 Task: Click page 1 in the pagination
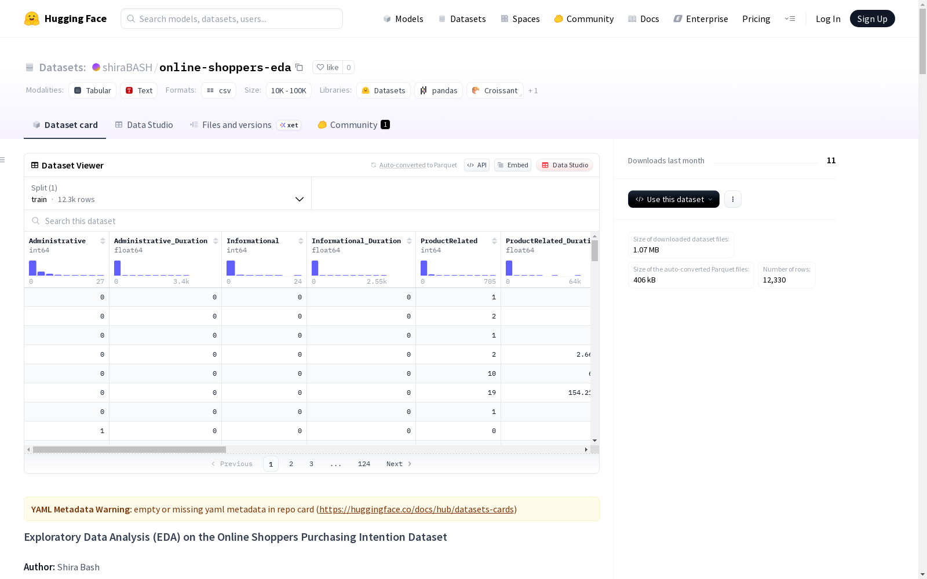[271, 464]
